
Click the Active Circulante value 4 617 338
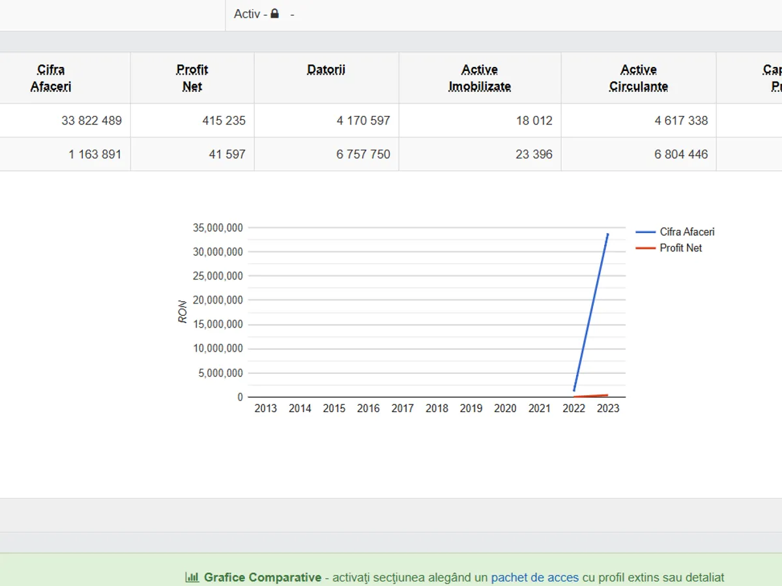point(681,120)
